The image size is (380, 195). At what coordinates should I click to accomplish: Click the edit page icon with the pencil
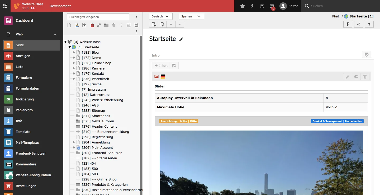162,24
